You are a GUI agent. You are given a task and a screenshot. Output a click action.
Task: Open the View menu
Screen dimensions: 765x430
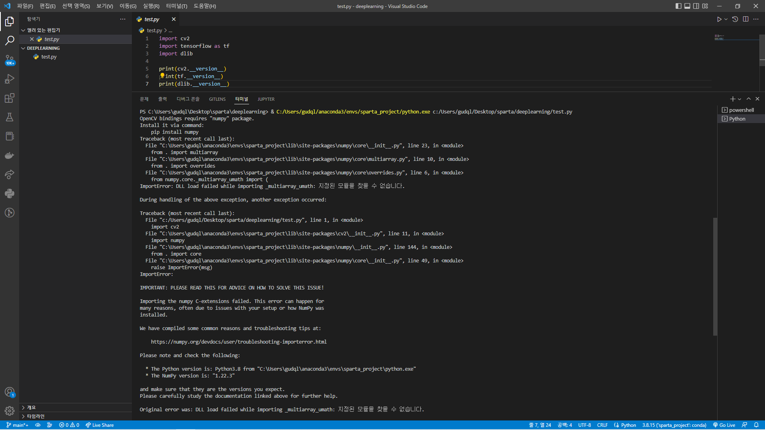click(105, 6)
